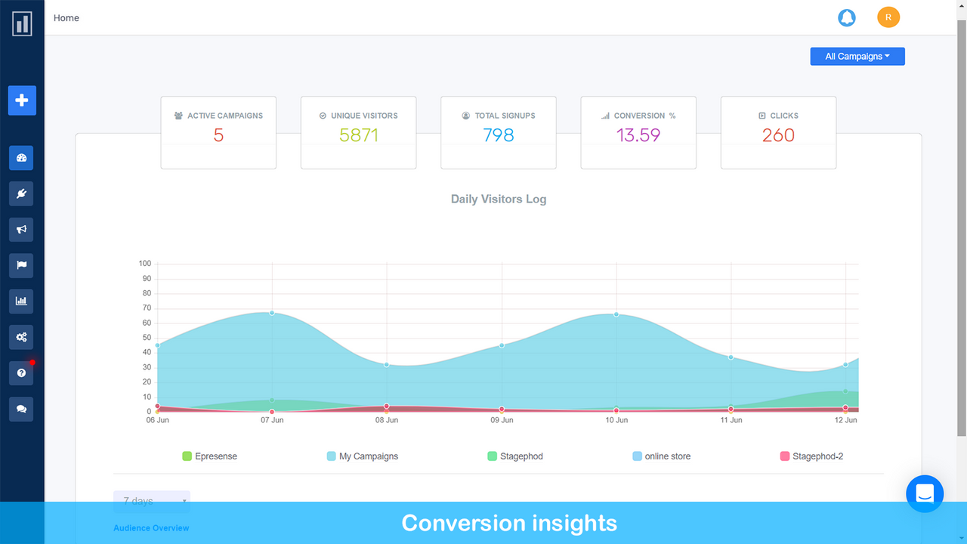Open the orange R user avatar
The height and width of the screenshot is (544, 967).
888,17
